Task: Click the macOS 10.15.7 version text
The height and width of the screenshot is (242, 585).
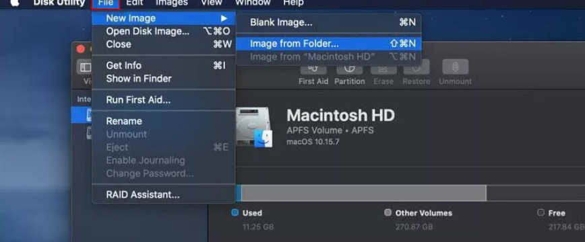Action: tap(313, 142)
